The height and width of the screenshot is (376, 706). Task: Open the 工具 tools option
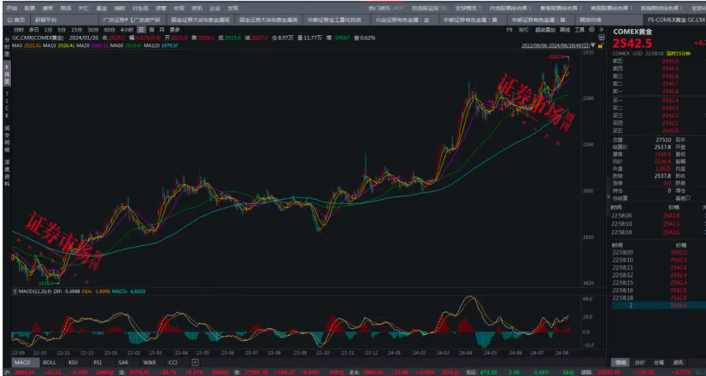(580, 30)
